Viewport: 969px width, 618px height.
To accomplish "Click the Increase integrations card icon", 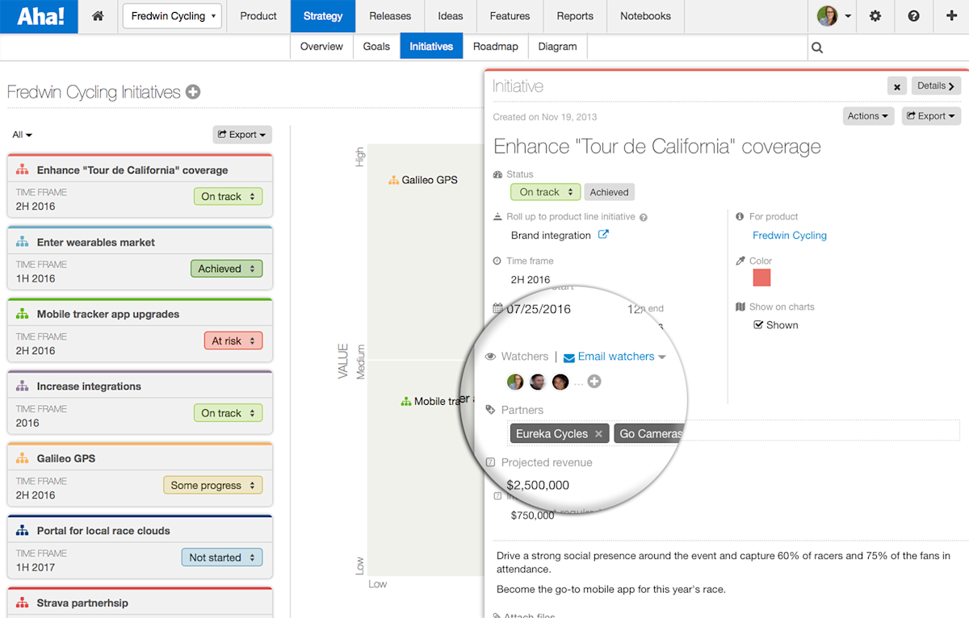I will pyautogui.click(x=23, y=386).
